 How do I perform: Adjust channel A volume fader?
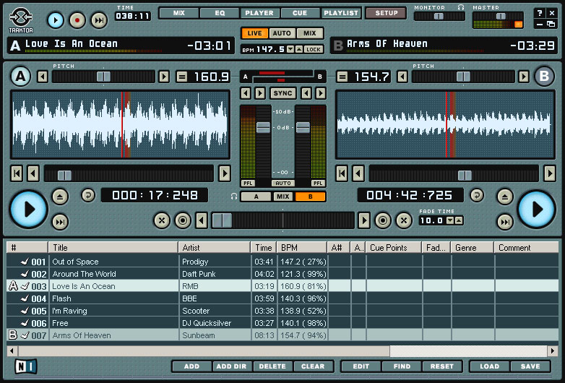[263, 127]
